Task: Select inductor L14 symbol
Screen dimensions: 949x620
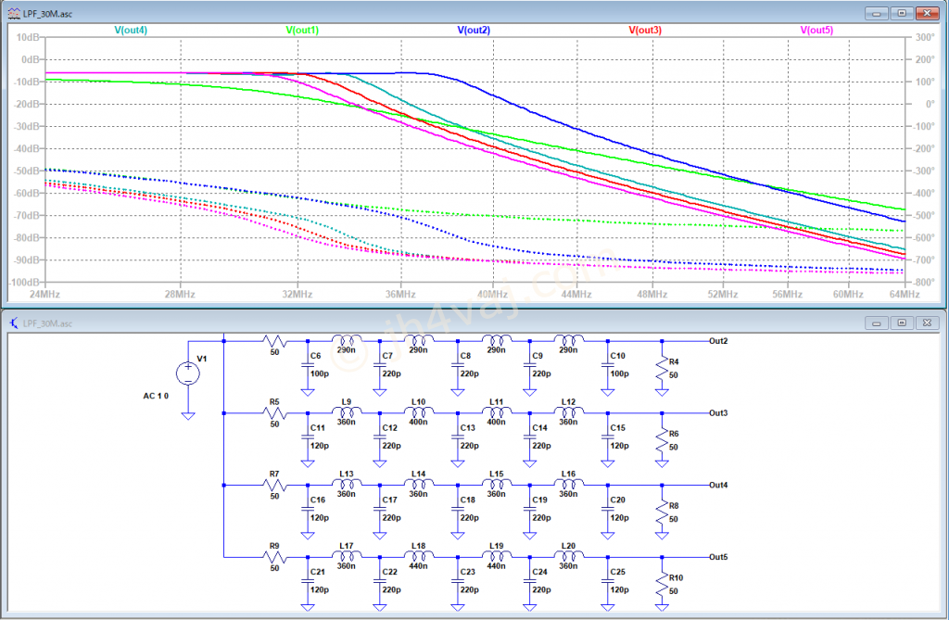Action: pos(419,483)
